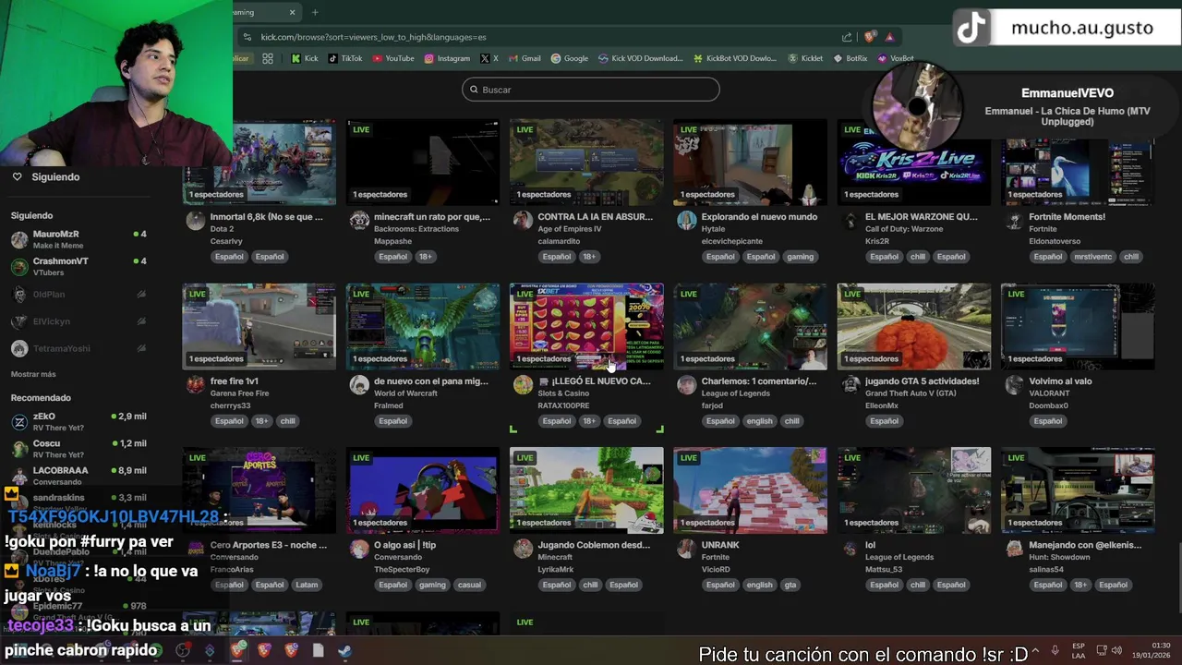Open streamer name Doombax0
Image resolution: width=1182 pixels, height=665 pixels.
point(1049,405)
